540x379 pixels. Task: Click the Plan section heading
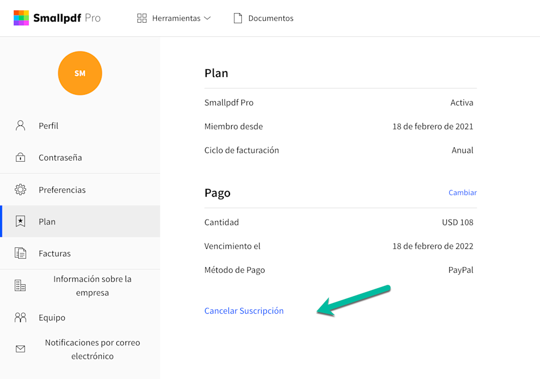click(216, 73)
